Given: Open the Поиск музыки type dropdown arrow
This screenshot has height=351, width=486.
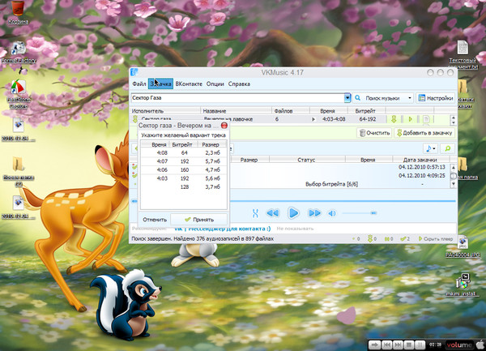Looking at the screenshot, I should point(410,98).
